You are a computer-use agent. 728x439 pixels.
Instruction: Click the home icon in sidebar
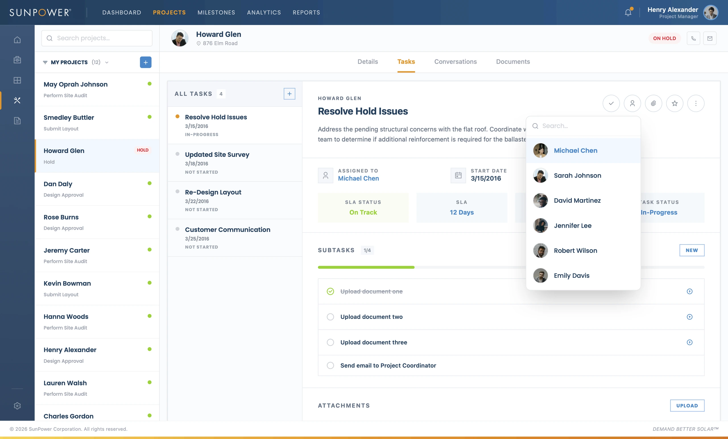(17, 40)
